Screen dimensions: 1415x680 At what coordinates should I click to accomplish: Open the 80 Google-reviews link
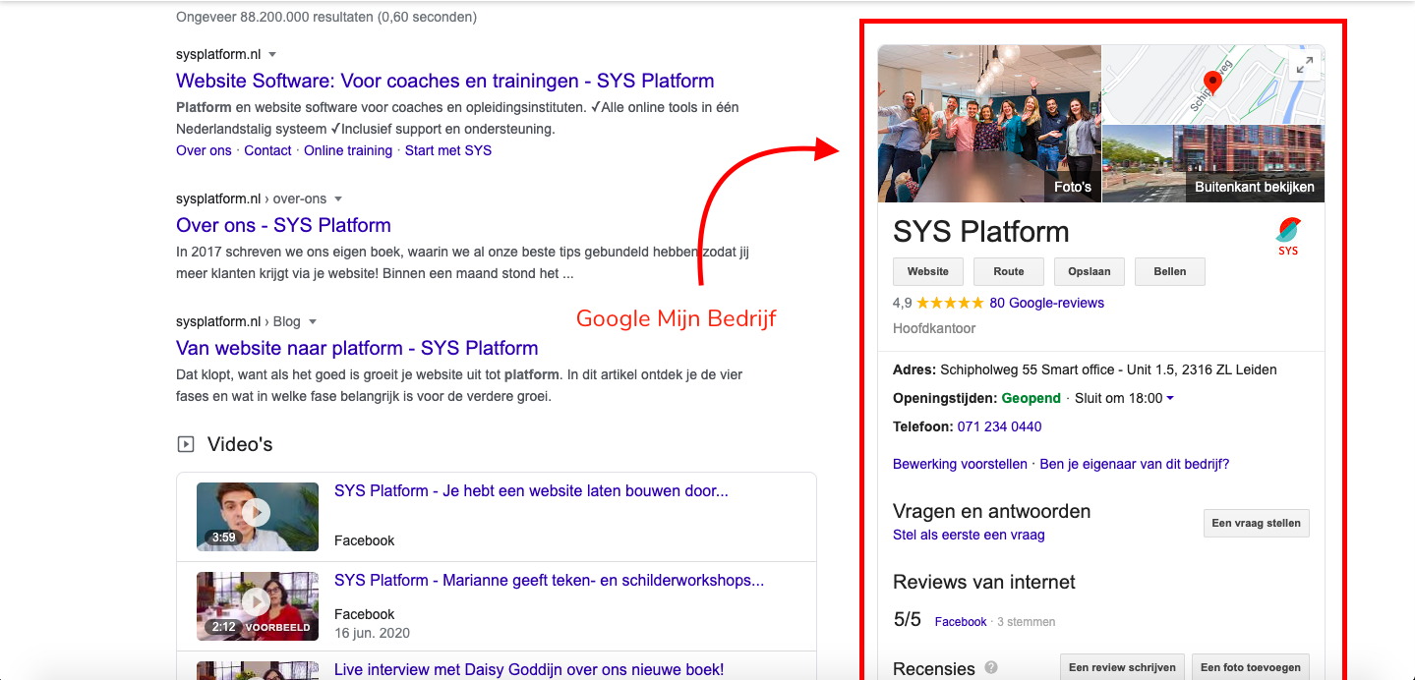click(x=1049, y=303)
